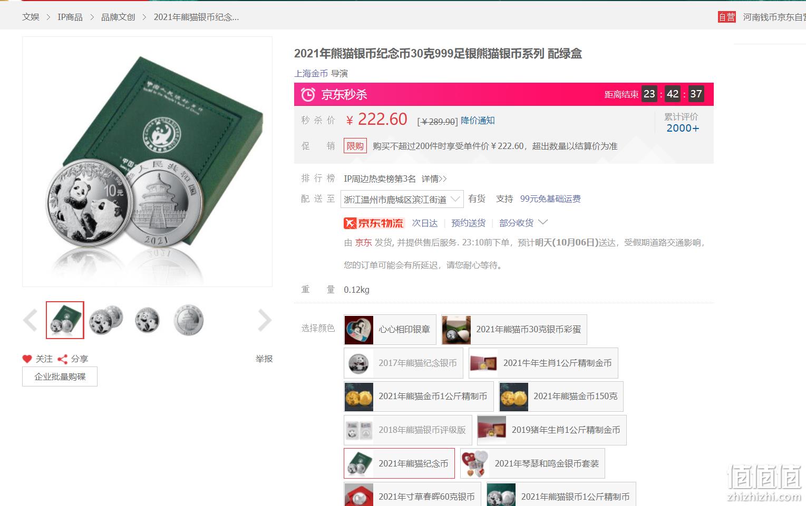This screenshot has width=806, height=506.
Task: Expand 部分收货 chevron
Action: [x=543, y=222]
